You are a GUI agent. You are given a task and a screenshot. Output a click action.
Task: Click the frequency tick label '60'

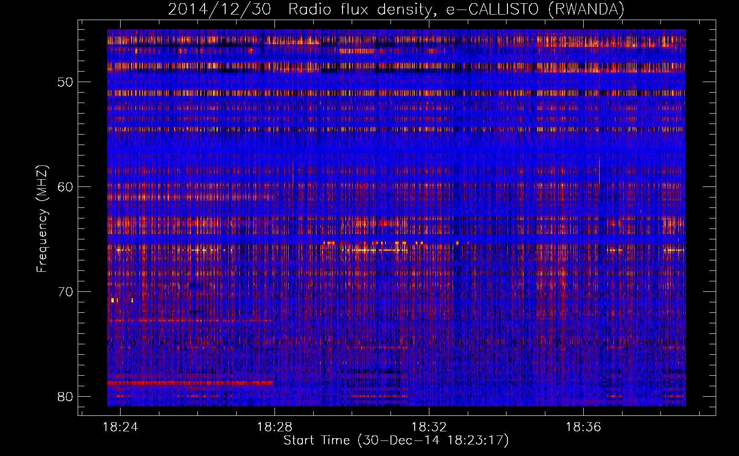point(65,187)
